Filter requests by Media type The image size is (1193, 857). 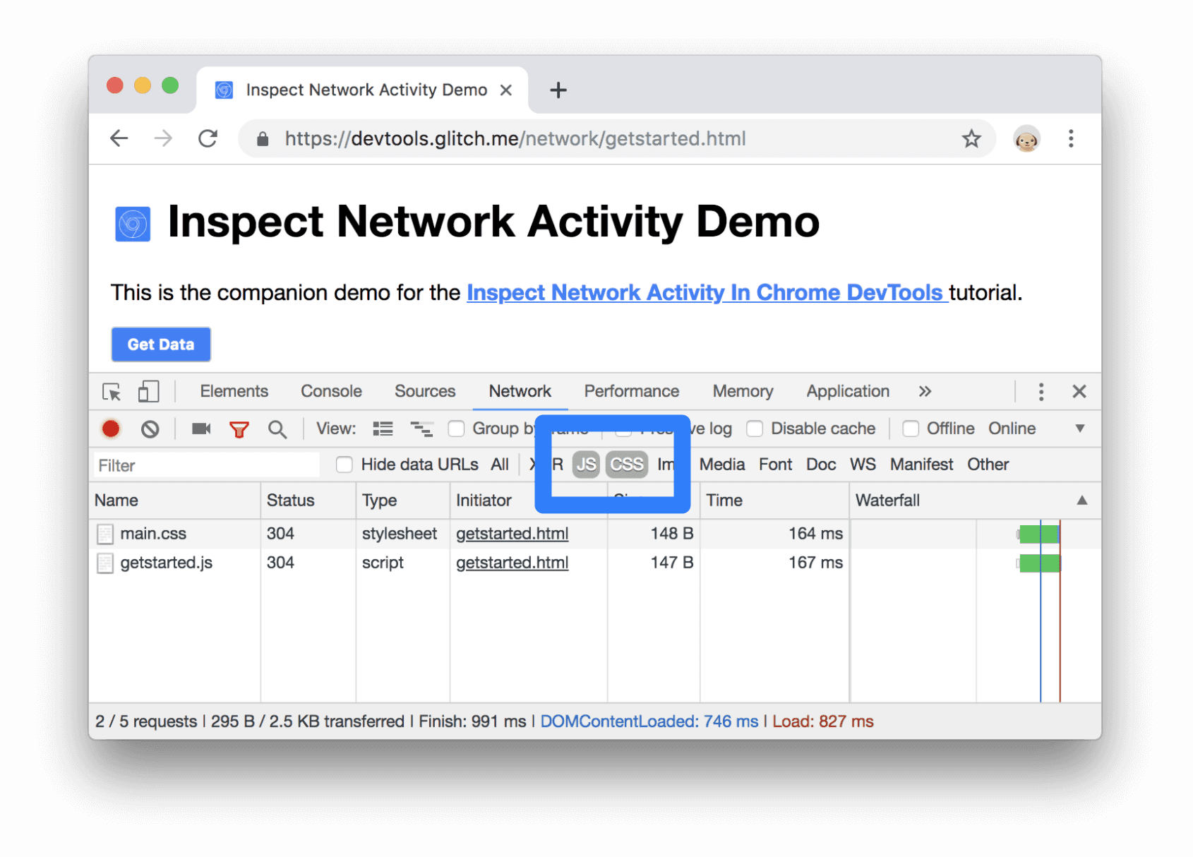pos(722,465)
